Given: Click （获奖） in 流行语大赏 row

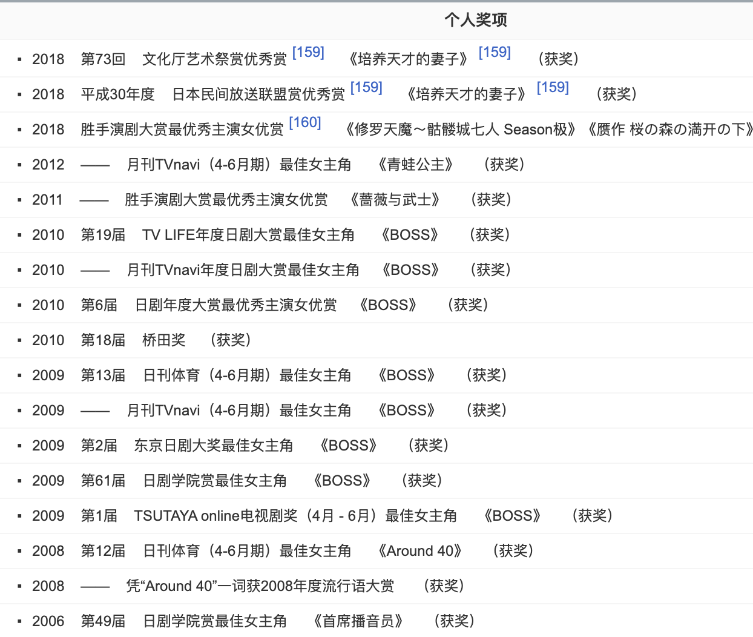Looking at the screenshot, I should [x=444, y=586].
